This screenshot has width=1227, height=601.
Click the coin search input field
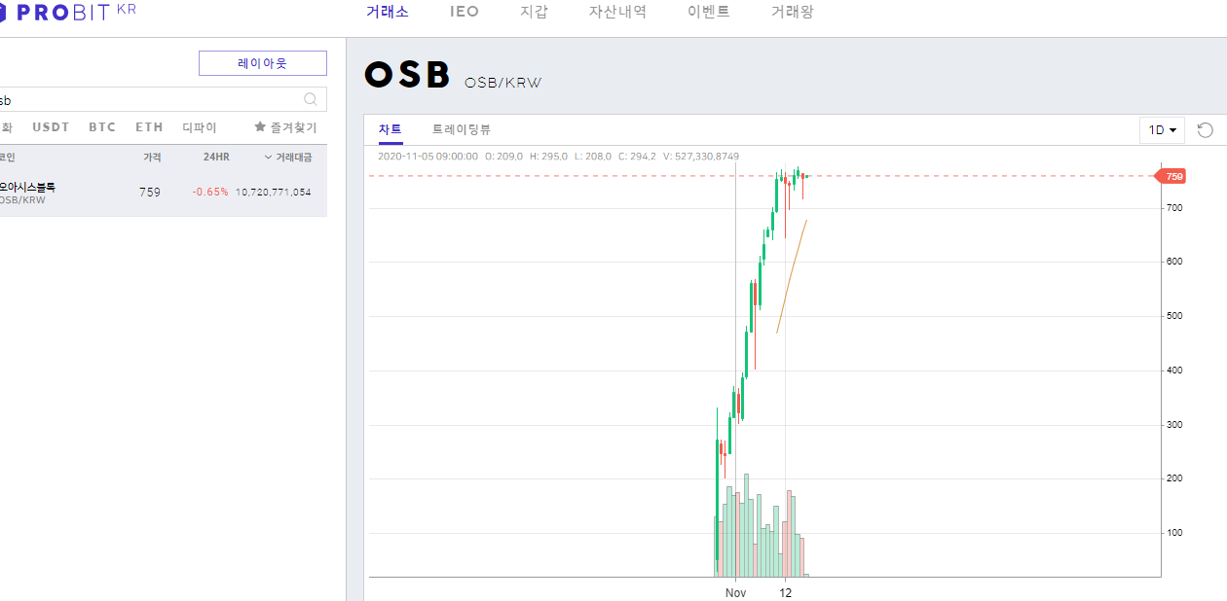(156, 99)
